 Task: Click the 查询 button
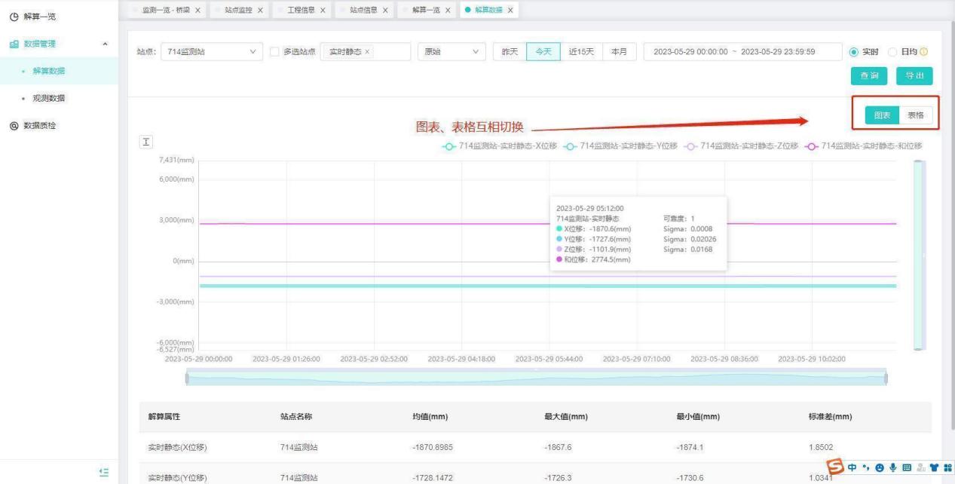pyautogui.click(x=868, y=76)
